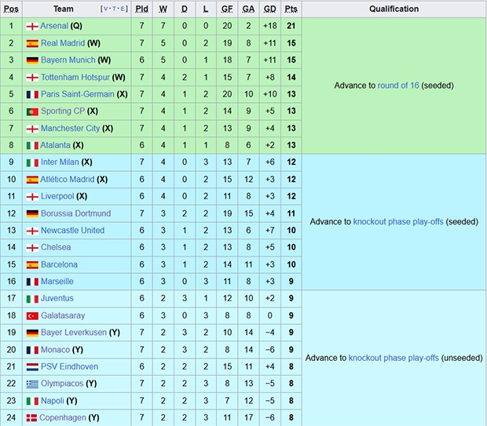Click the Italy flag beside Atalanta

tap(32, 145)
